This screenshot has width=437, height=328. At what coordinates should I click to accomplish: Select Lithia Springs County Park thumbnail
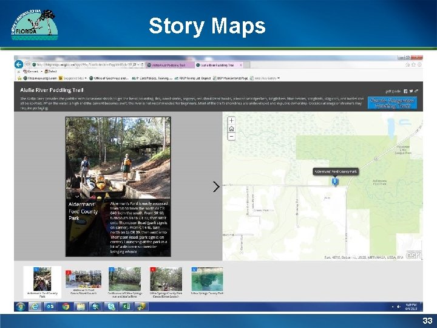coord(208,281)
